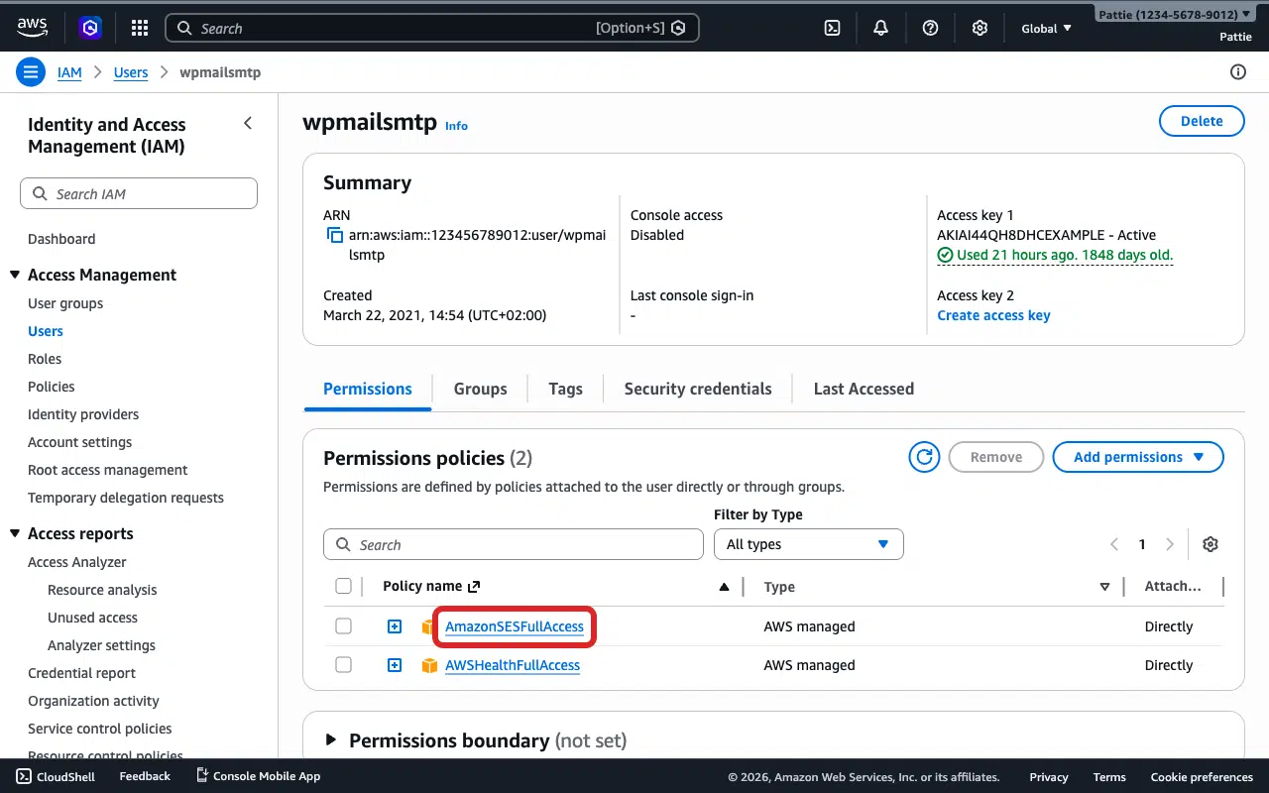The width and height of the screenshot is (1269, 793).
Task: Switch to the Groups tab
Action: 480,389
